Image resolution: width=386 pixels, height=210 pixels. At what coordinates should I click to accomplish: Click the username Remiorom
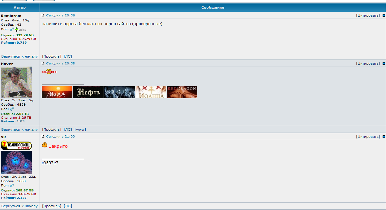point(11,16)
